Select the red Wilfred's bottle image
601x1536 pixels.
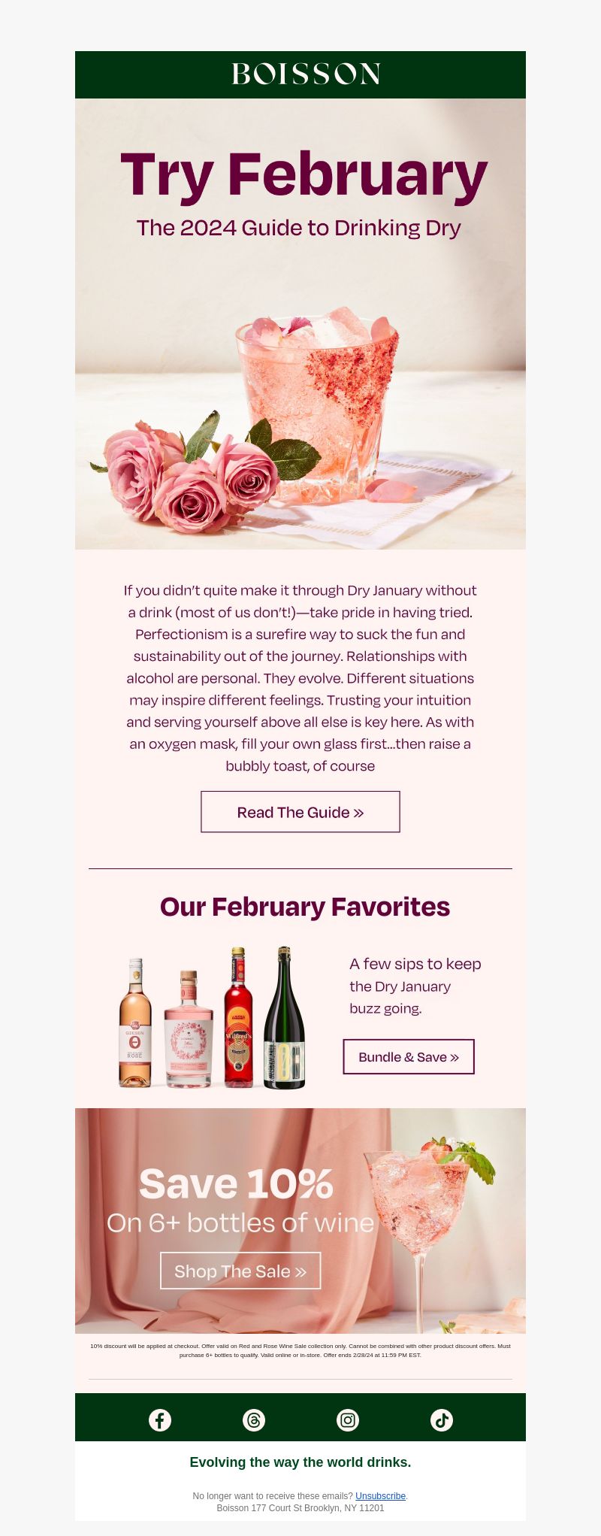238,1017
